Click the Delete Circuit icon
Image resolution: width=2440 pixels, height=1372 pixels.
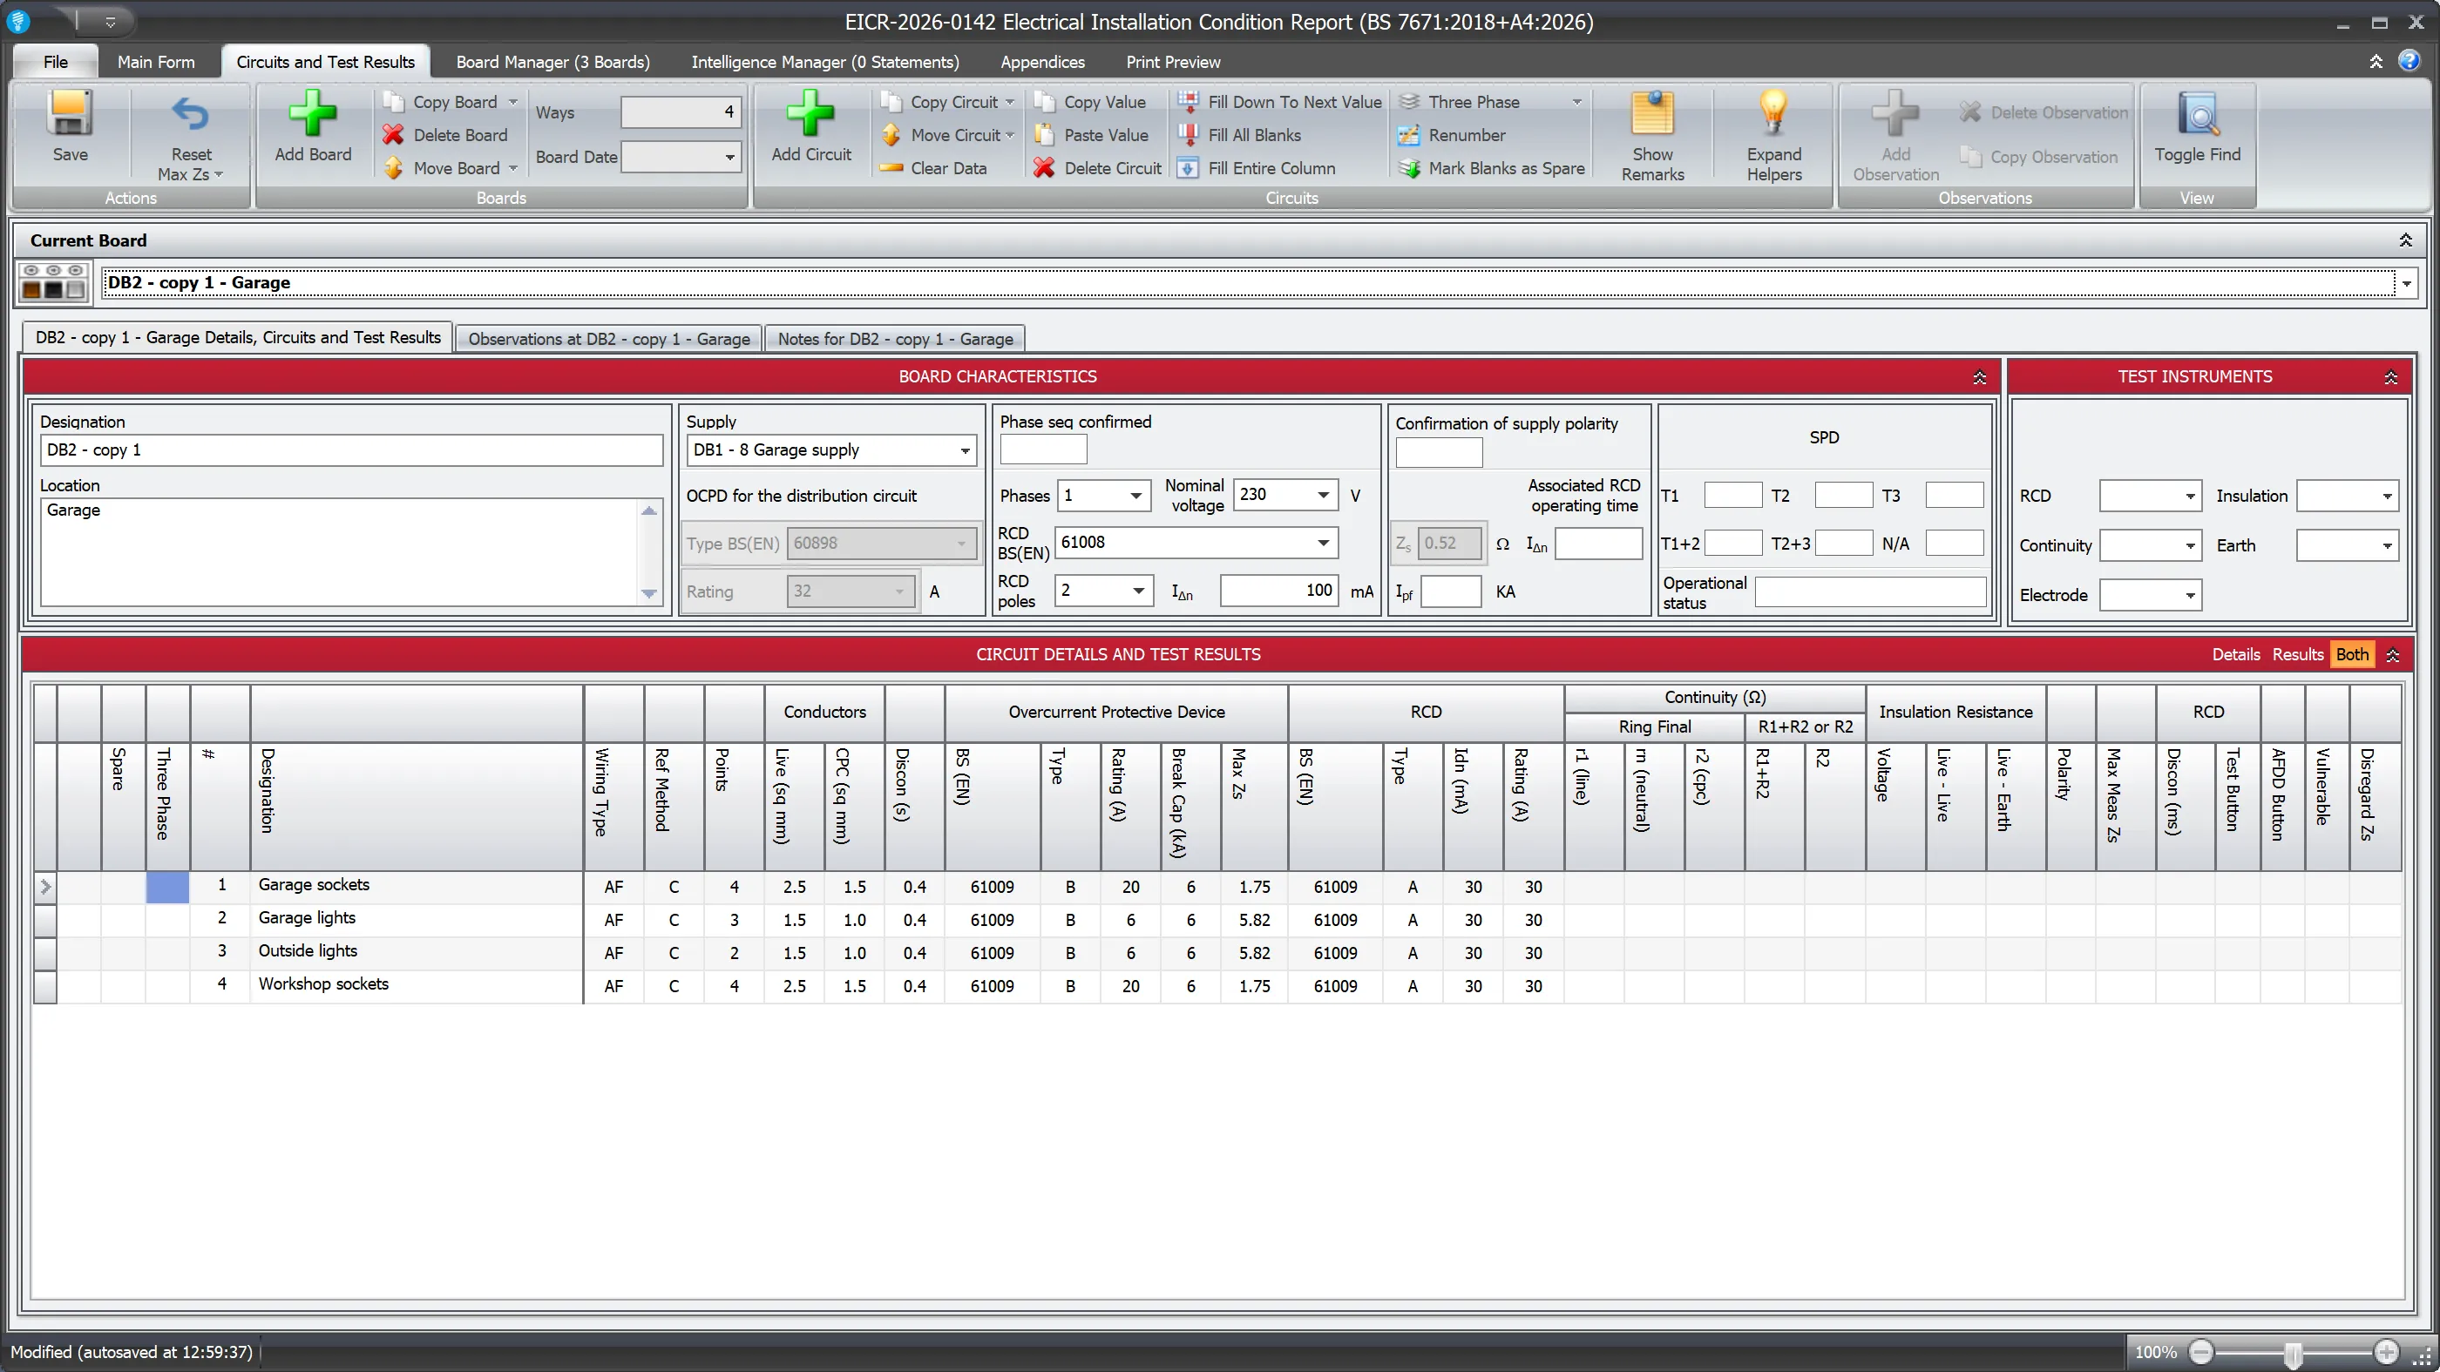[1044, 167]
